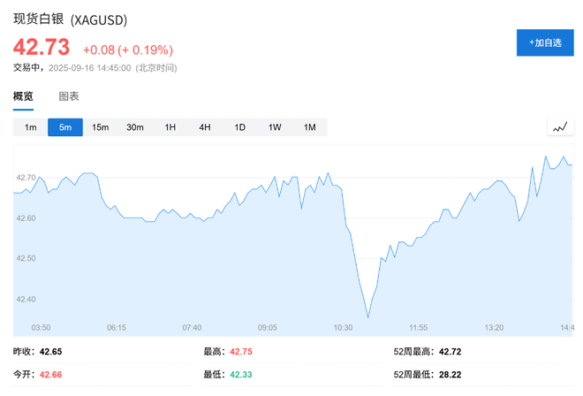Image resolution: width=583 pixels, height=396 pixels.
Task: Click the line chart style icon
Action: click(x=558, y=127)
